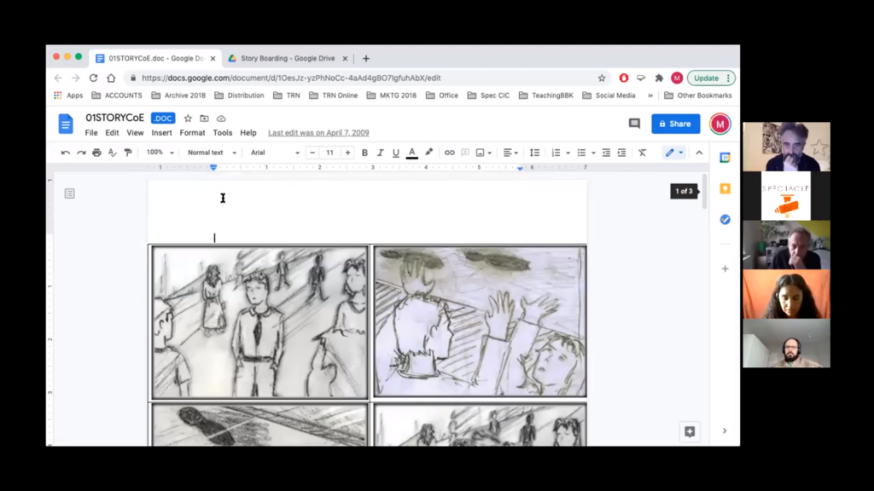This screenshot has width=874, height=491.
Task: Clear formatting with toolbar icon
Action: point(642,153)
